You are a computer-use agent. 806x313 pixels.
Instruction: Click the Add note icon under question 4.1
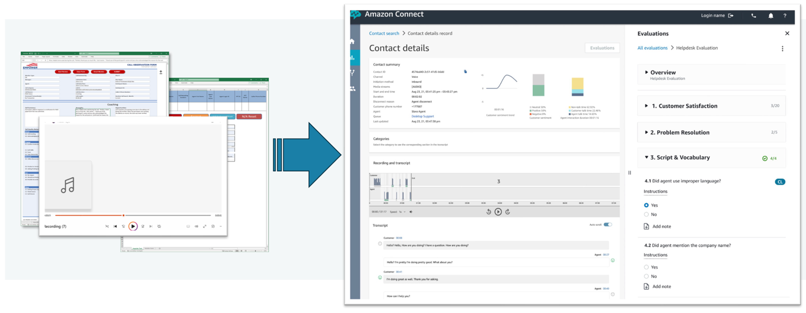[646, 226]
